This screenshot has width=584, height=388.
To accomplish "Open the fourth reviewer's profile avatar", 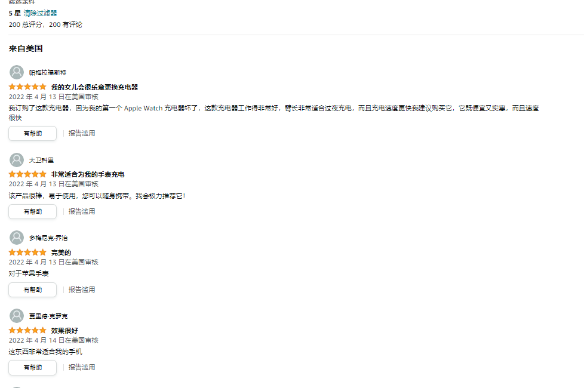I will point(16,316).
